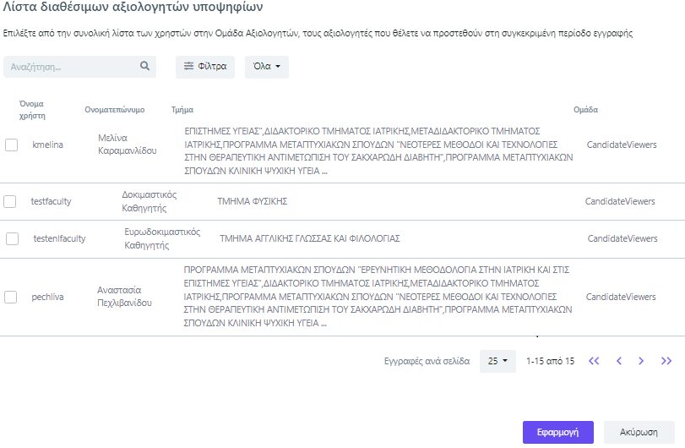Select username text pechliva
685x448 pixels.
(x=47, y=298)
